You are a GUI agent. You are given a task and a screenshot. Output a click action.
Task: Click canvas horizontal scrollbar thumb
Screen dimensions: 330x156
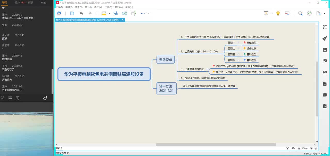216,144
